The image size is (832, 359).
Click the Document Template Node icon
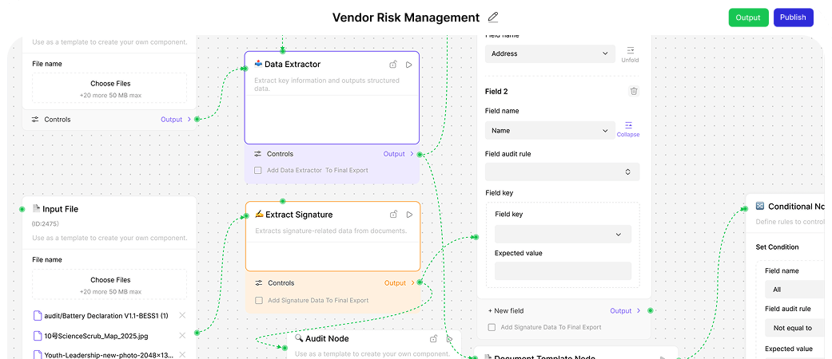(x=488, y=357)
